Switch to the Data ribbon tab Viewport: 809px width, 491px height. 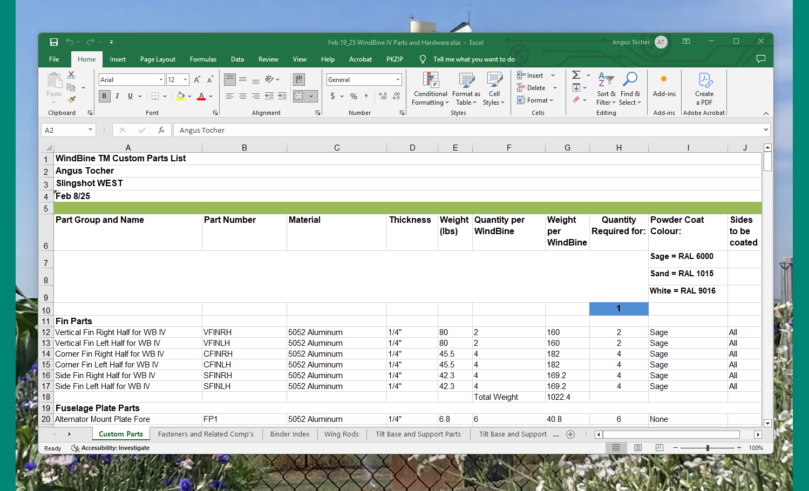pyautogui.click(x=237, y=59)
